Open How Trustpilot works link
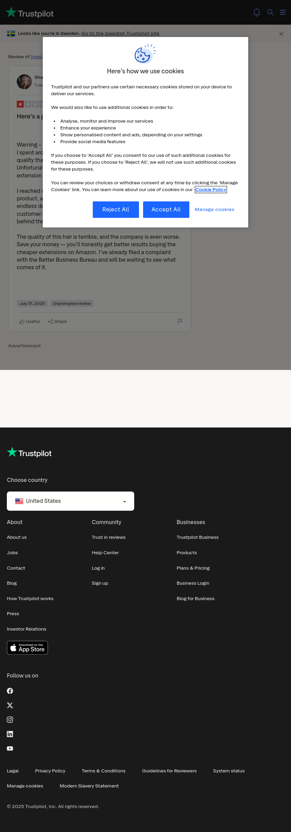291x832 pixels. pos(30,599)
